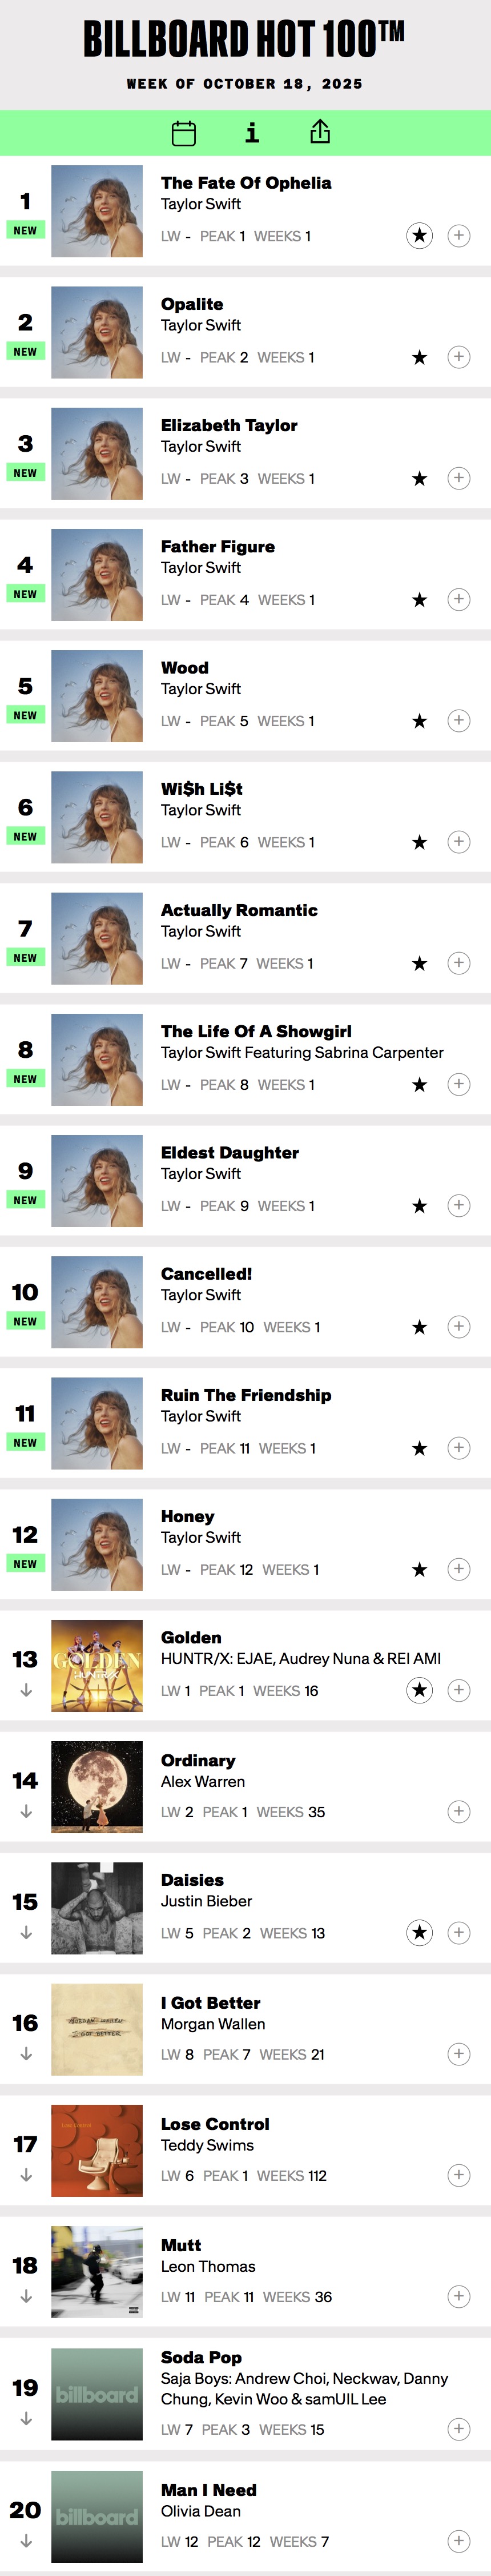Click the star icon next to Opalite

point(419,357)
